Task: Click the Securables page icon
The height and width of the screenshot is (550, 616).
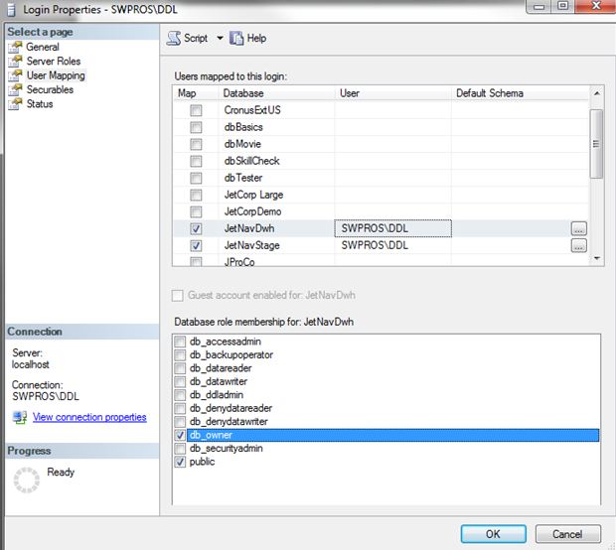Action: point(15,89)
